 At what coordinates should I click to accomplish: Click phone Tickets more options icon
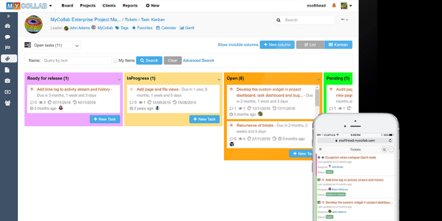pyautogui.click(x=391, y=150)
